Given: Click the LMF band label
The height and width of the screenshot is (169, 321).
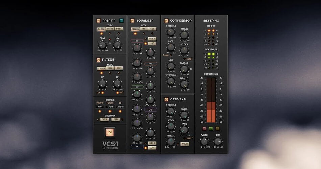Looking at the screenshot, I should click(151, 110).
